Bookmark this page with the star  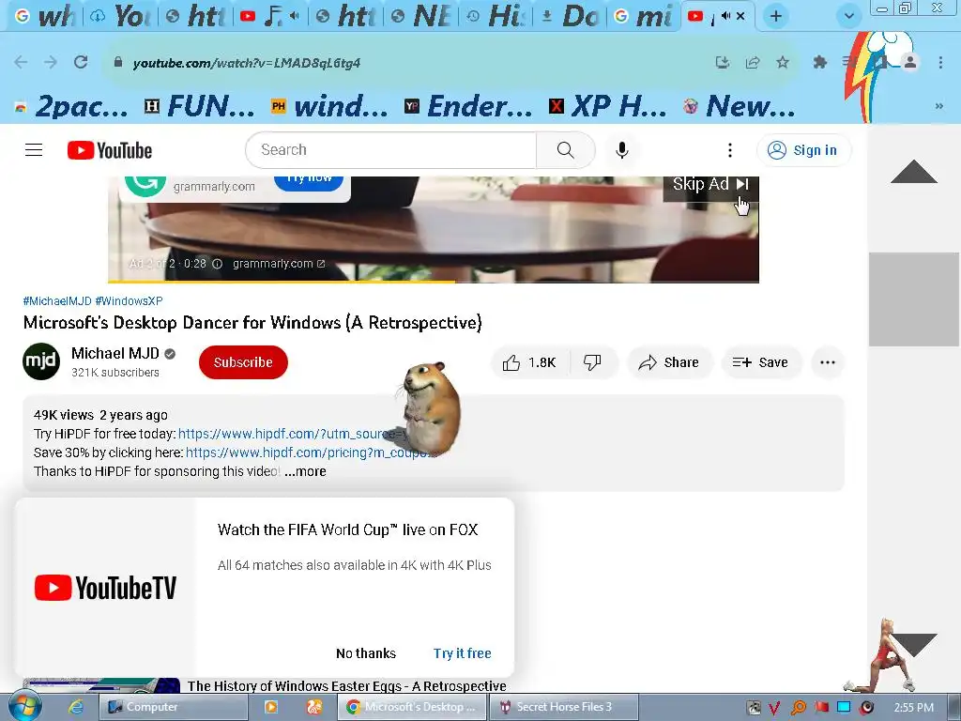click(x=782, y=63)
